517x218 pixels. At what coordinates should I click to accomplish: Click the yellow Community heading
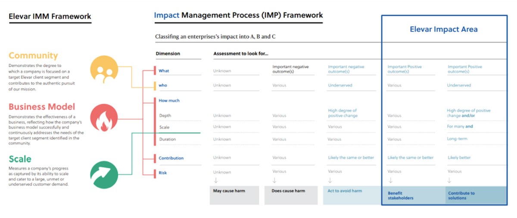(33, 55)
